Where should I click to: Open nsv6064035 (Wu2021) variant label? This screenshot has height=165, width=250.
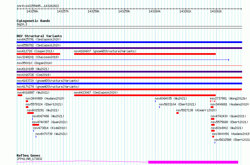(x=171, y=98)
